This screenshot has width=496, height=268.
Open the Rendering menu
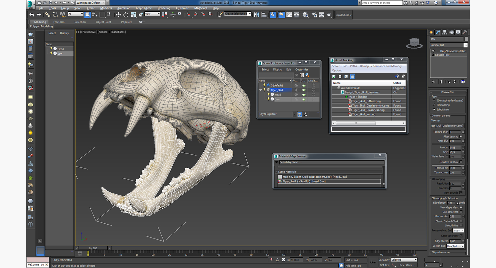(164, 8)
